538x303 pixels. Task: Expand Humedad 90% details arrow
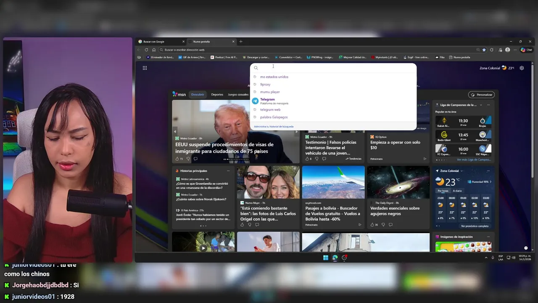tap(490, 182)
